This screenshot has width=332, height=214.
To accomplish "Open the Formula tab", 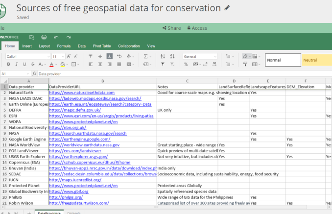I will coord(64,46).
